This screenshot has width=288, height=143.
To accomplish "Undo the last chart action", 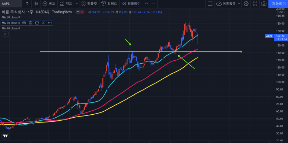I will click(146, 3).
